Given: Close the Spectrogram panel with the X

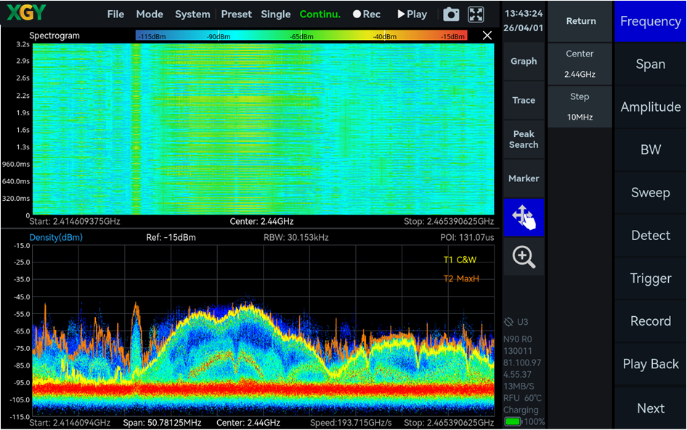Looking at the screenshot, I should [487, 36].
